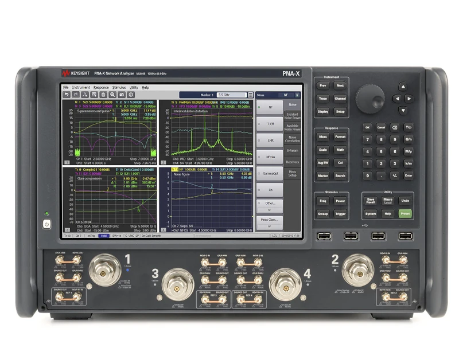The height and width of the screenshot is (344, 459).
Task: Click the hardware right arrow key
Action: 409,99
